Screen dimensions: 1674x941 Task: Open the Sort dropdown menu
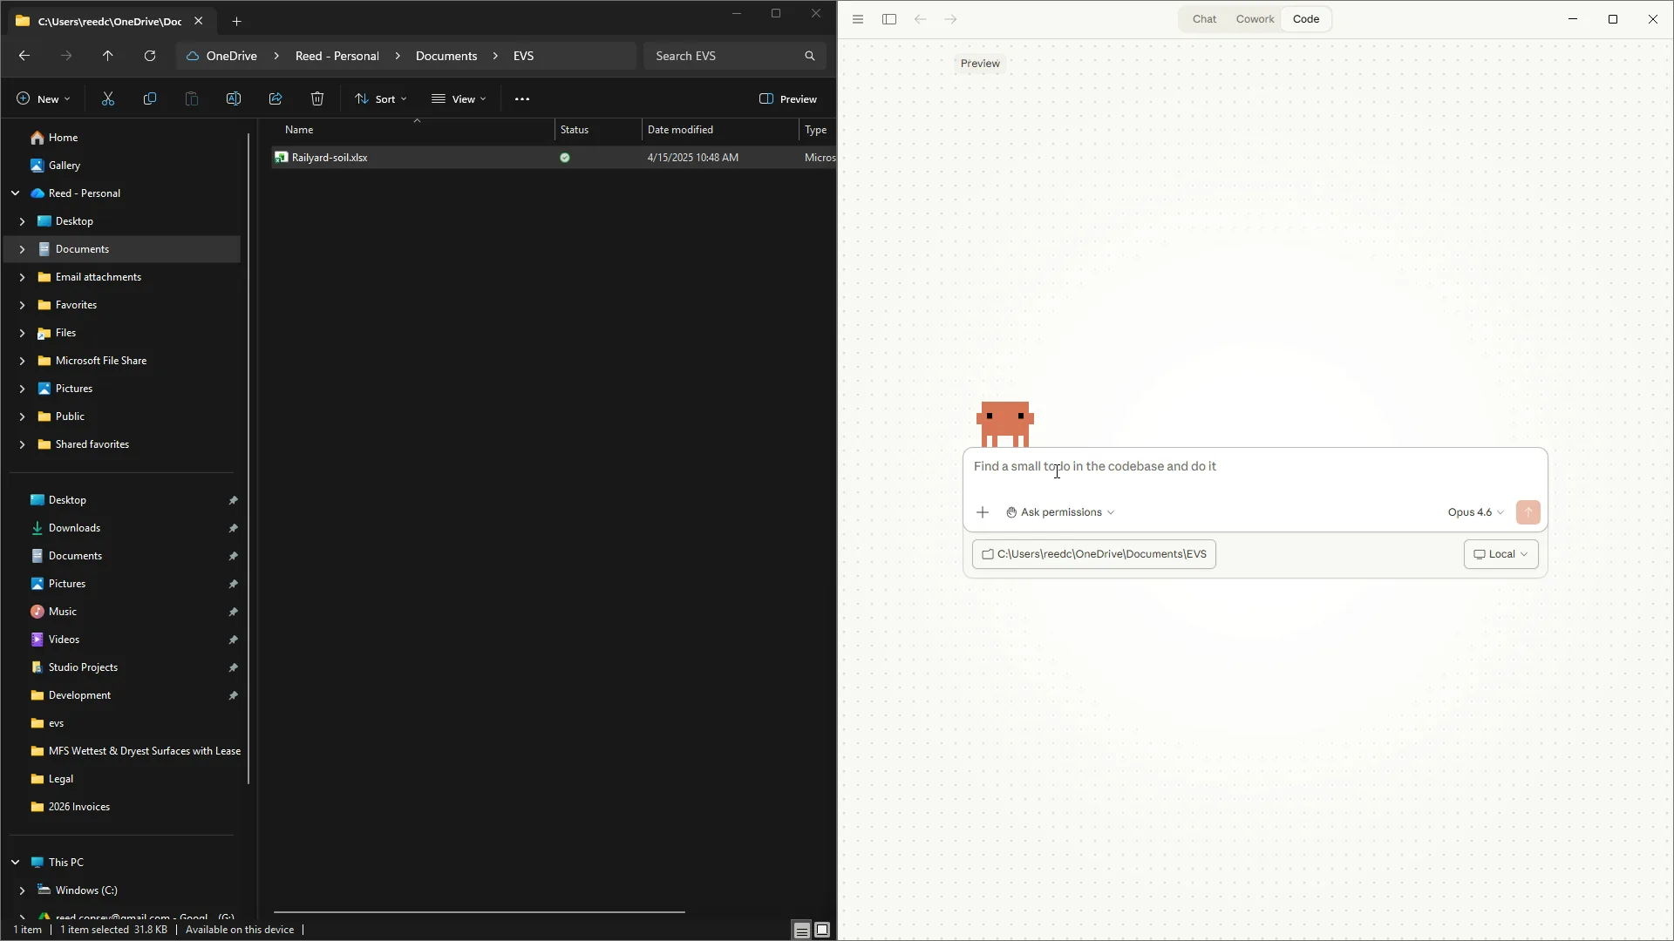point(381,99)
